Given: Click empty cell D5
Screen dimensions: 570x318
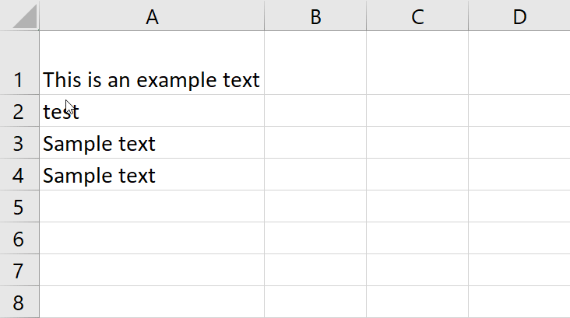Looking at the screenshot, I should (519, 207).
